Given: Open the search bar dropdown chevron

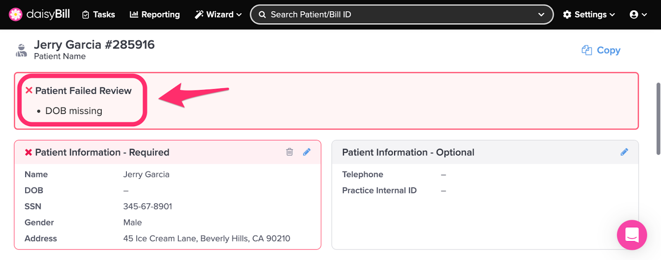Looking at the screenshot, I should click(x=541, y=14).
